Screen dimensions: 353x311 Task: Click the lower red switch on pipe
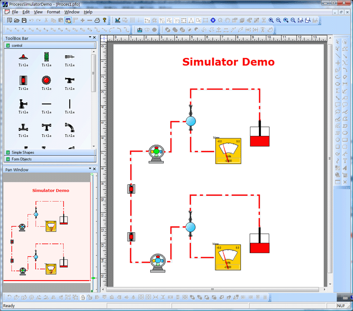click(131, 237)
